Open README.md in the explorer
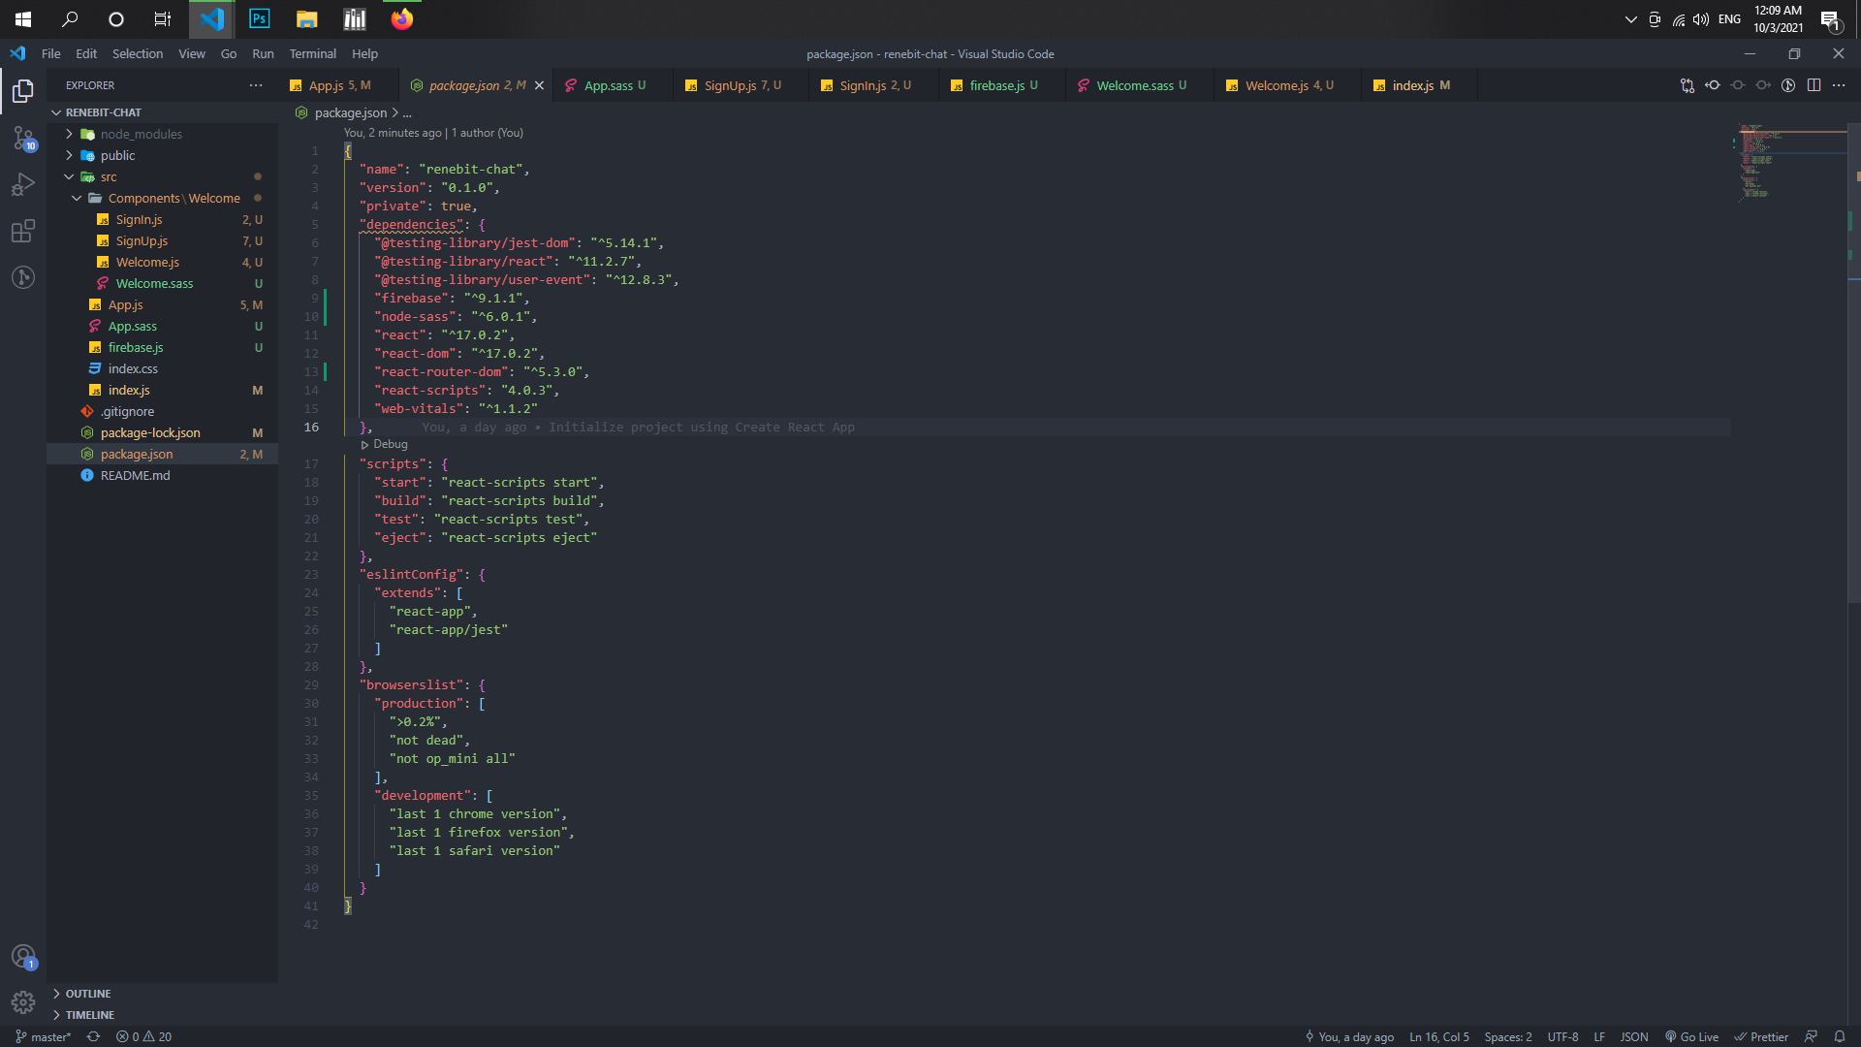This screenshot has height=1047, width=1861. click(x=162, y=476)
